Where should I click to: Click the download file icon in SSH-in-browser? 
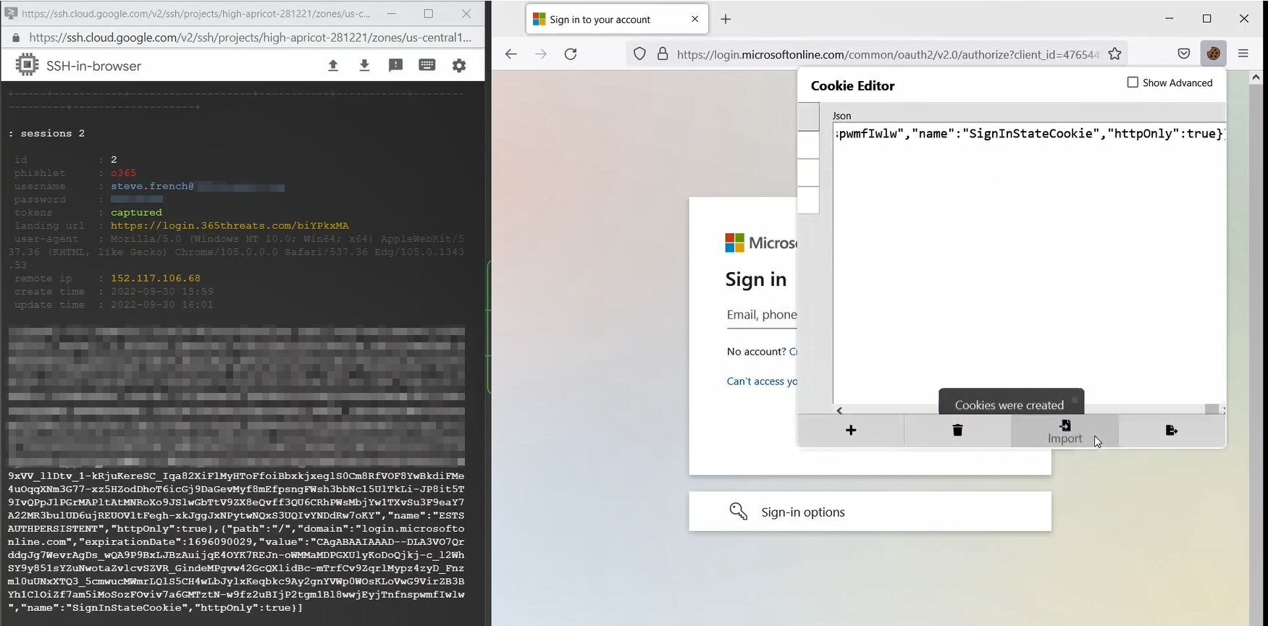click(364, 66)
